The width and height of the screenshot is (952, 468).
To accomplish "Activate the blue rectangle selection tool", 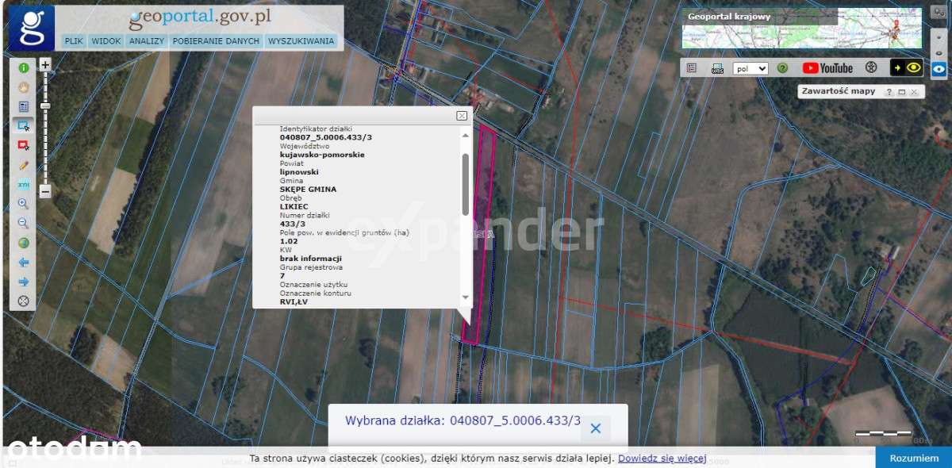I will point(23,126).
